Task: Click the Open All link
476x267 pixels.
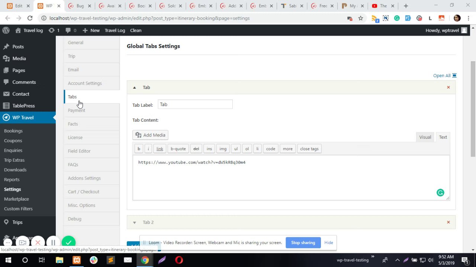Action: click(445, 76)
